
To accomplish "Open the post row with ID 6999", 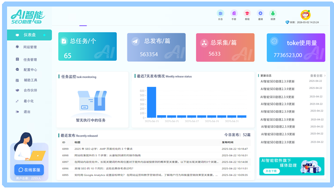I will pyautogui.click(x=155, y=149).
